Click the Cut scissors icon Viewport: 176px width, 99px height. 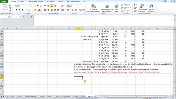(x=10, y=5)
